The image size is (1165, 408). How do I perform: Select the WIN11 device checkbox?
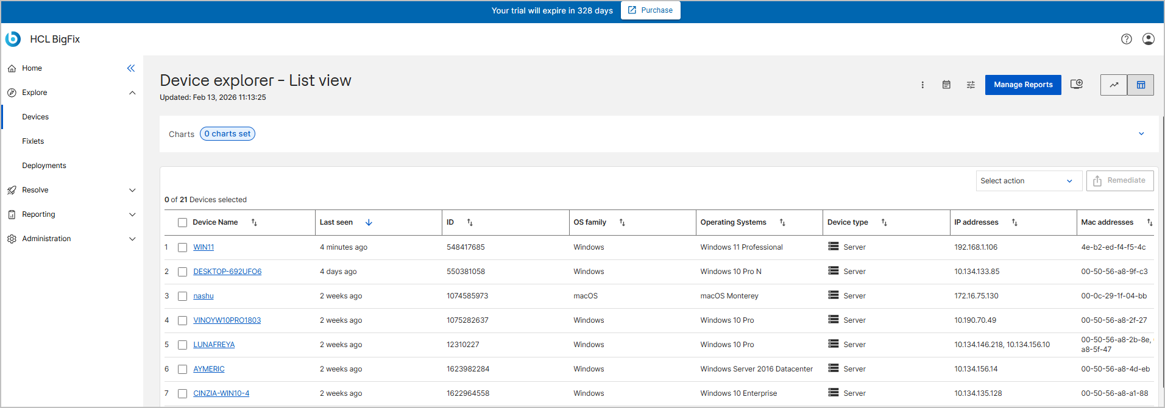[x=182, y=247]
